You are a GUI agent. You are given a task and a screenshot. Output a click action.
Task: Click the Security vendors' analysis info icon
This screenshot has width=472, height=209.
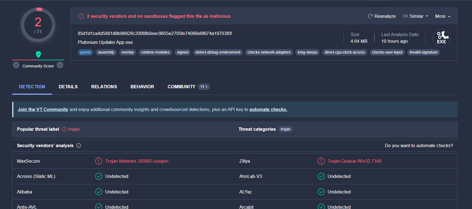coord(79,145)
